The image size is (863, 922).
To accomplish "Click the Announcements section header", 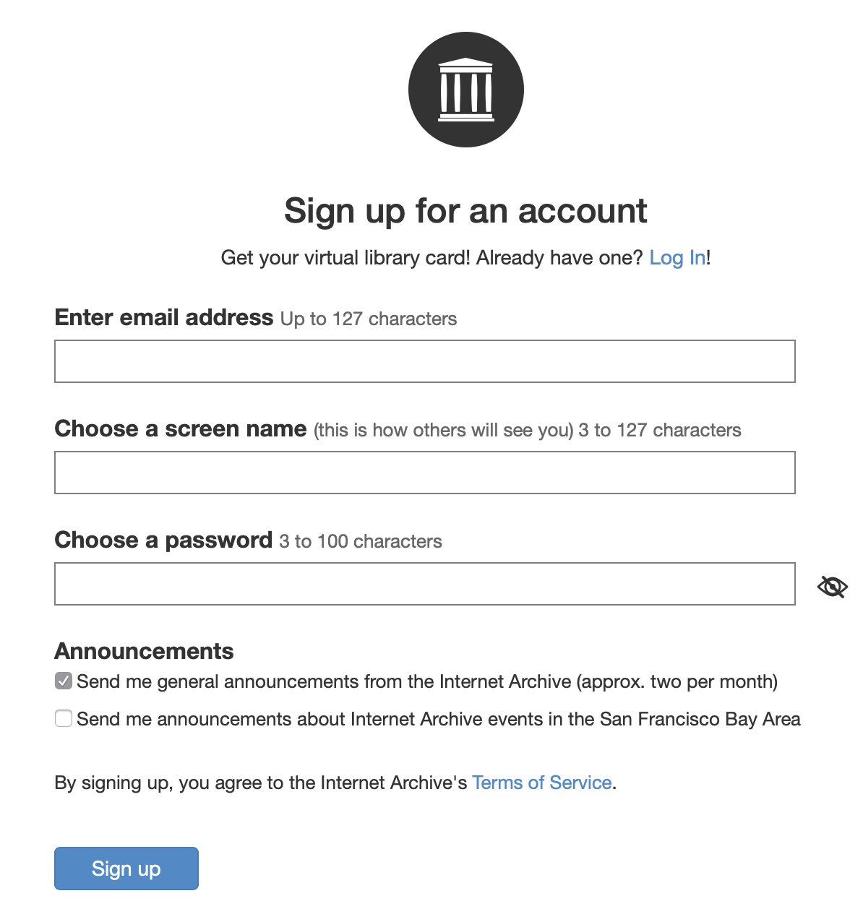I will (x=143, y=651).
